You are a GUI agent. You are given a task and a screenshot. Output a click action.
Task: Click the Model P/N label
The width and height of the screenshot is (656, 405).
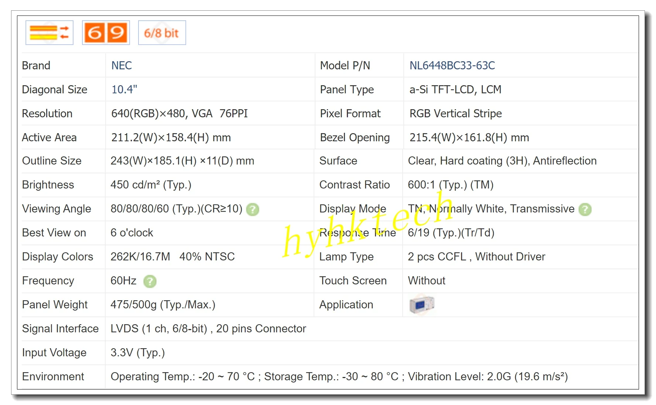tap(345, 66)
